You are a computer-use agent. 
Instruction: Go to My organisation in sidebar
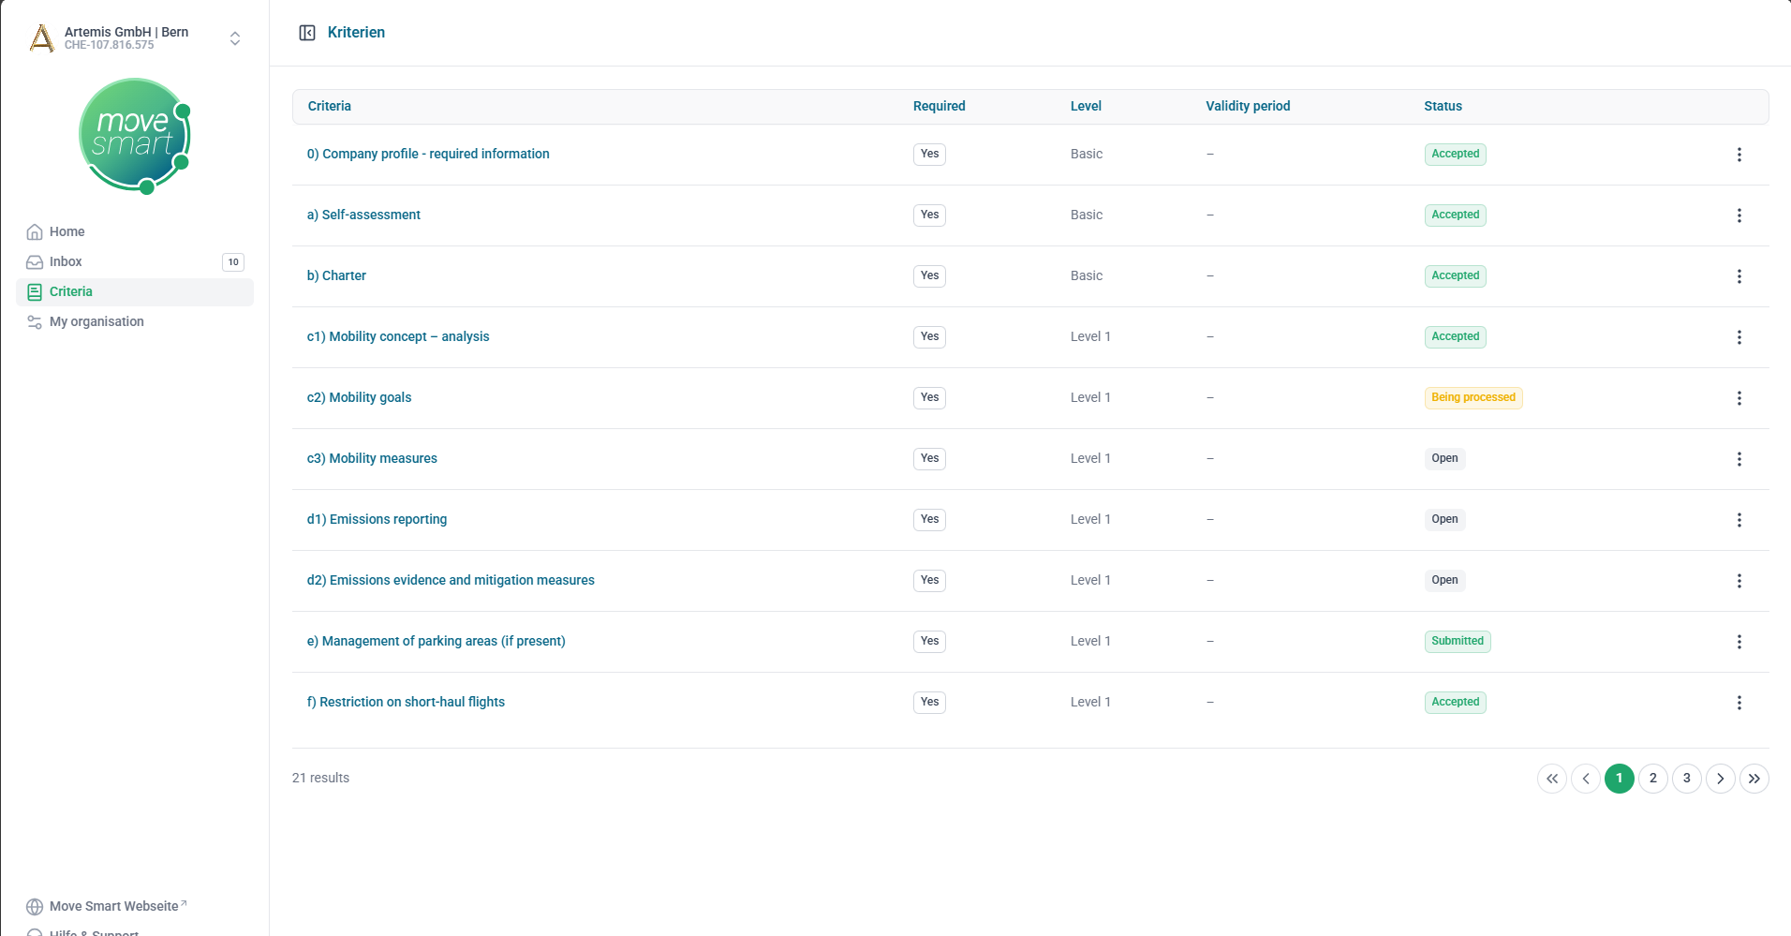96,321
